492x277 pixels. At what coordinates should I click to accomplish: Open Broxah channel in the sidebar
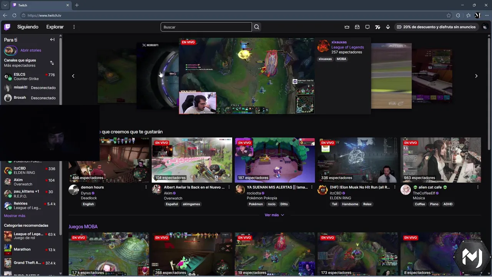[30, 98]
